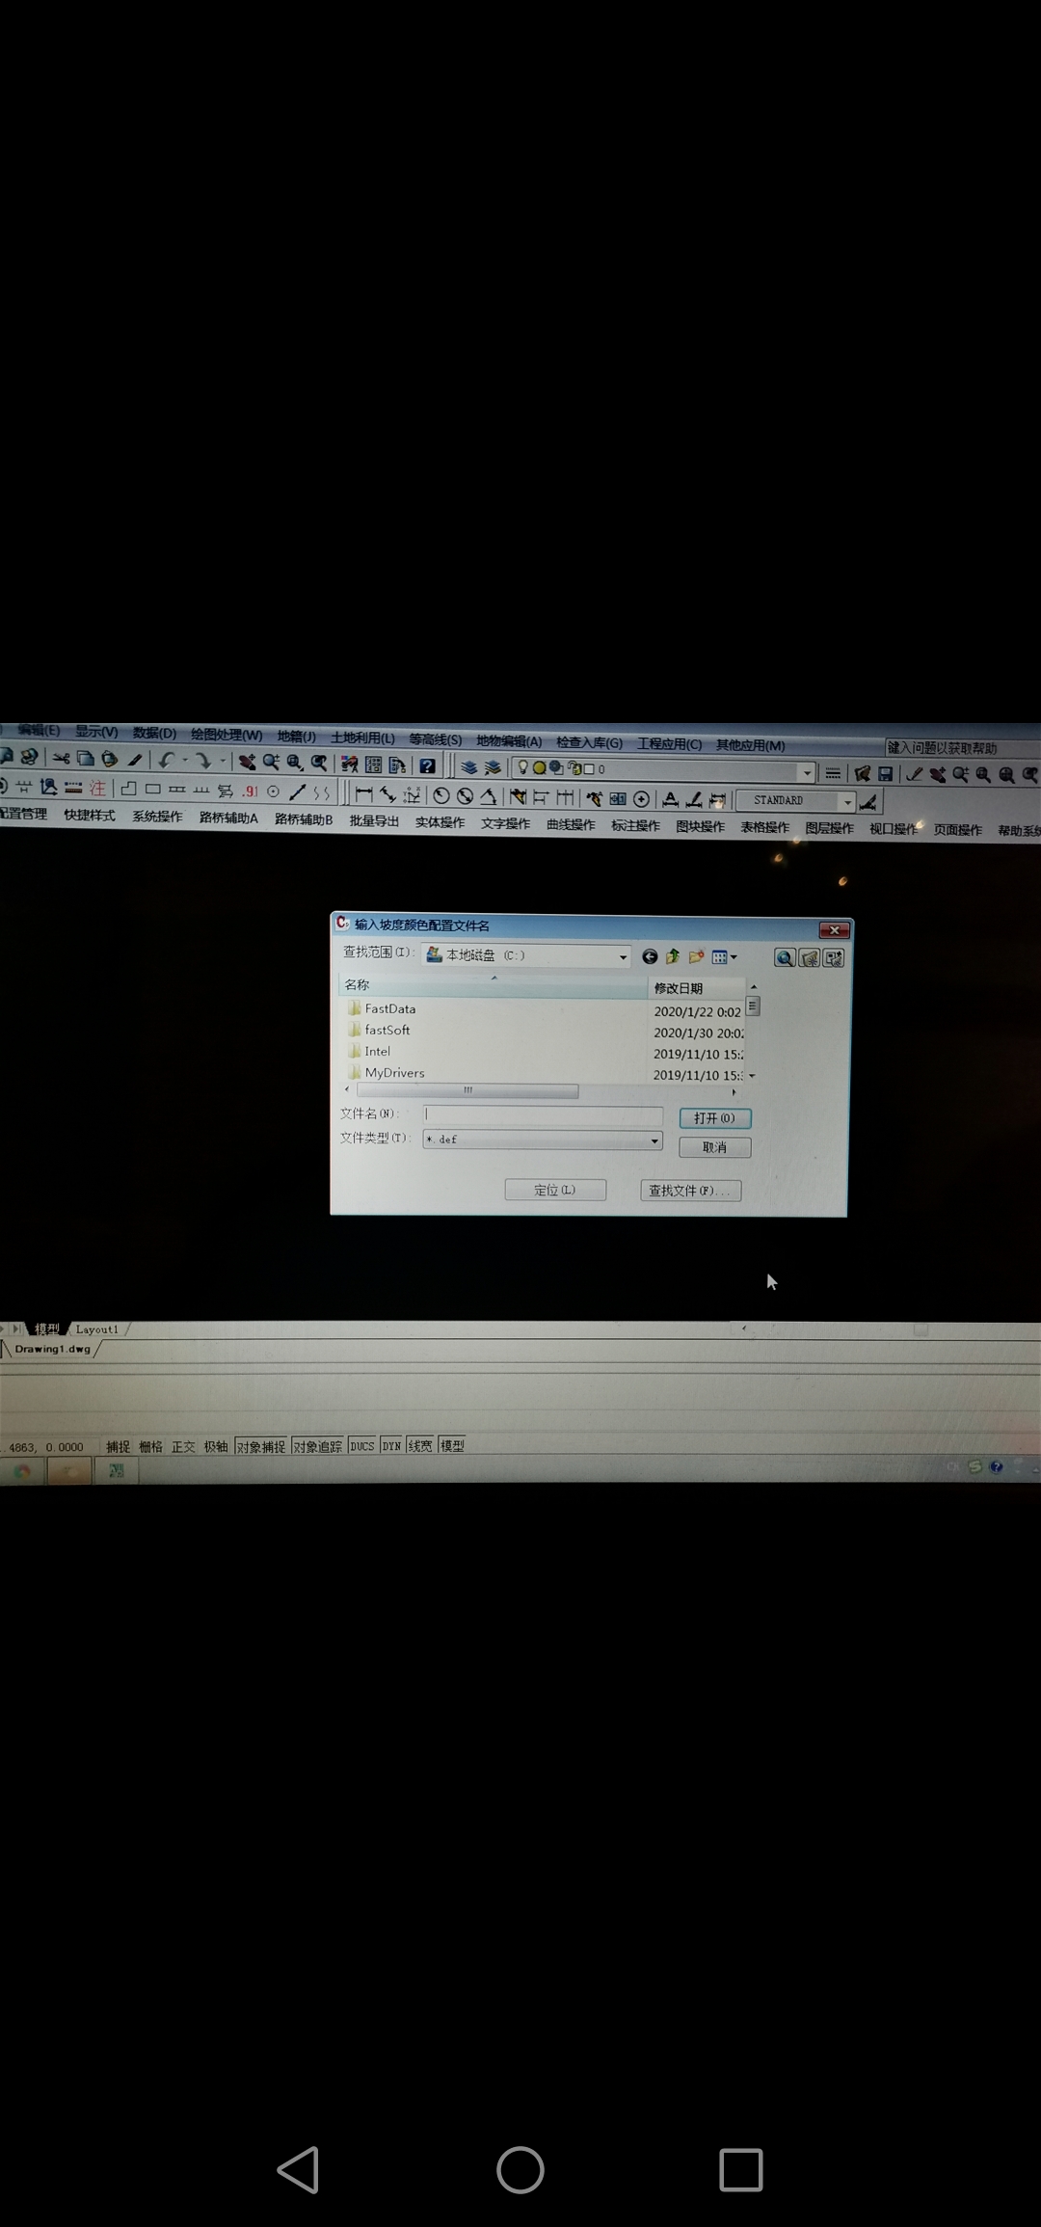Open the undo history dropdown arrow
This screenshot has height=2227, width=1041.
point(185,761)
